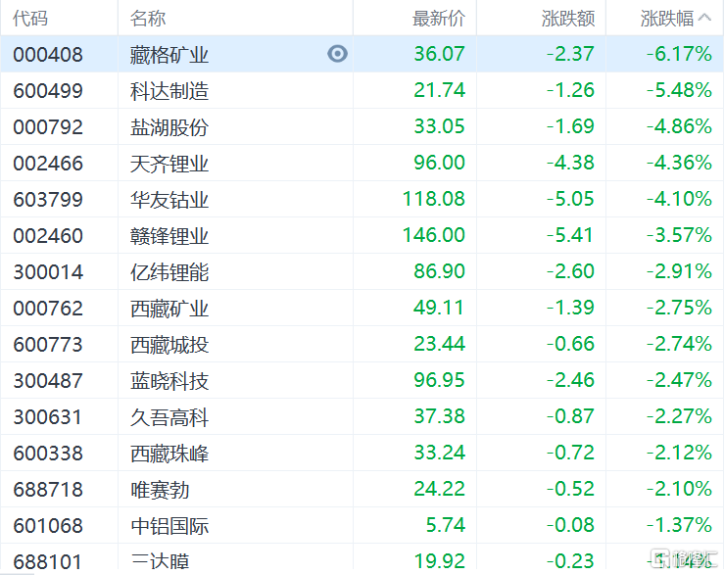Click change amount -0.08
The width and height of the screenshot is (724, 575).
pyautogui.click(x=570, y=525)
